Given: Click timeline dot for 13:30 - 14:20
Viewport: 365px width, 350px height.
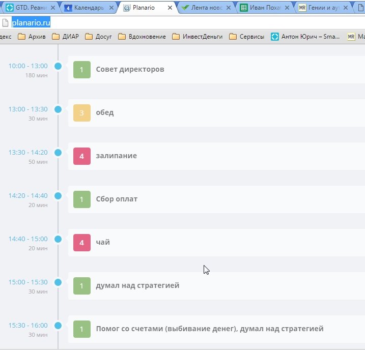Looking at the screenshot, I should click(x=58, y=153).
